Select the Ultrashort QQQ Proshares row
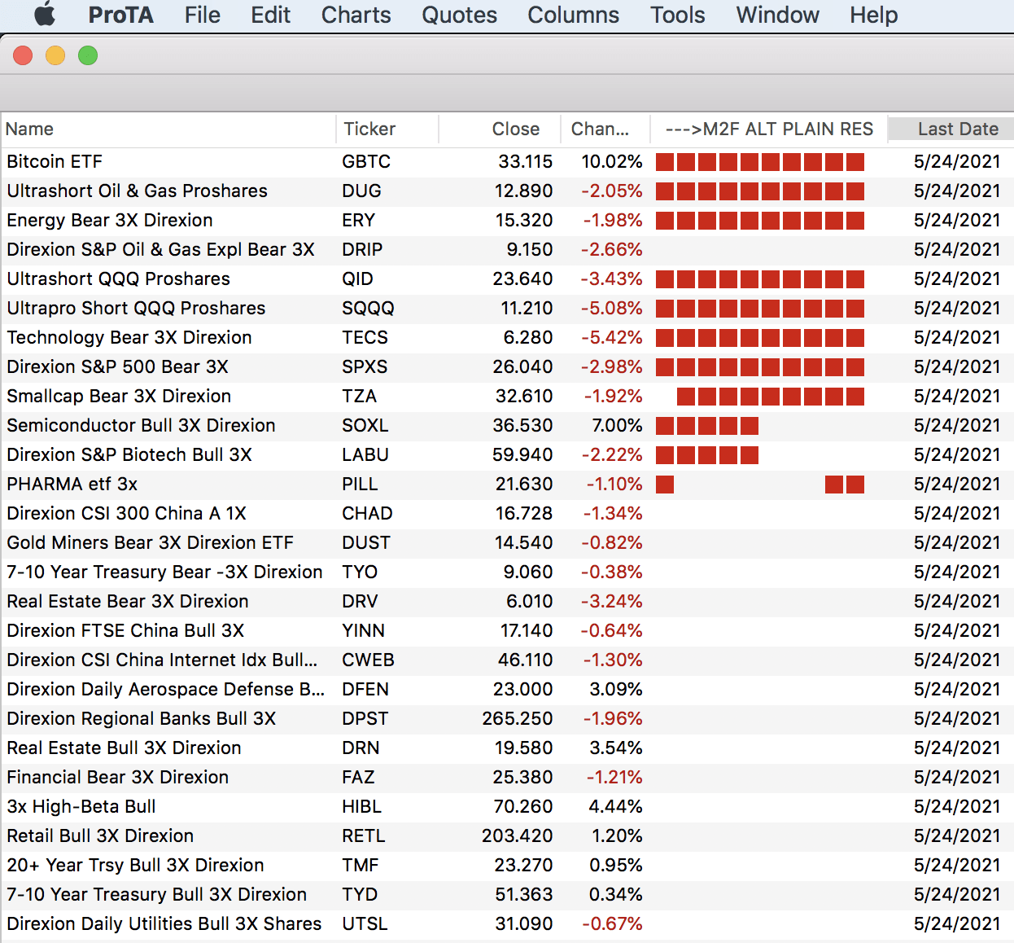Viewport: 1014px width, 943px height. click(507, 279)
